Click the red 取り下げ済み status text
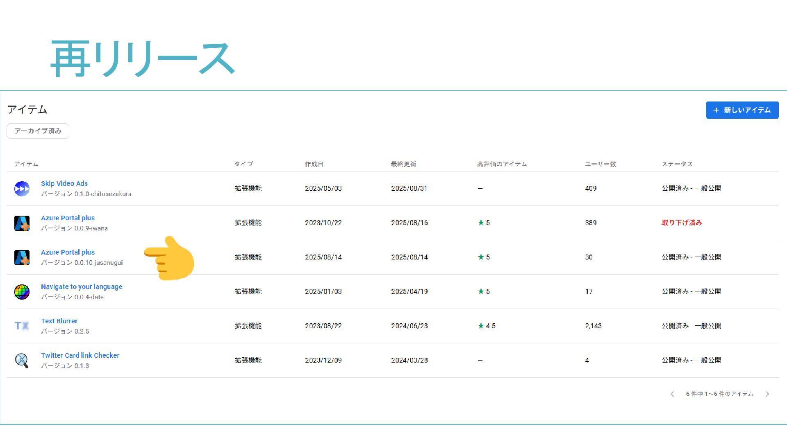This screenshot has width=787, height=442. [682, 223]
